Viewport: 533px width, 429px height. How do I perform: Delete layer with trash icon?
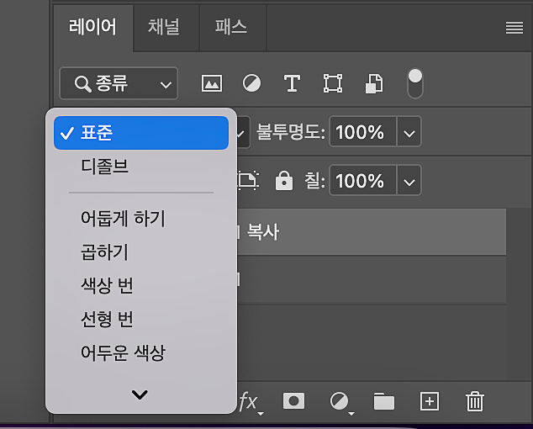point(475,401)
